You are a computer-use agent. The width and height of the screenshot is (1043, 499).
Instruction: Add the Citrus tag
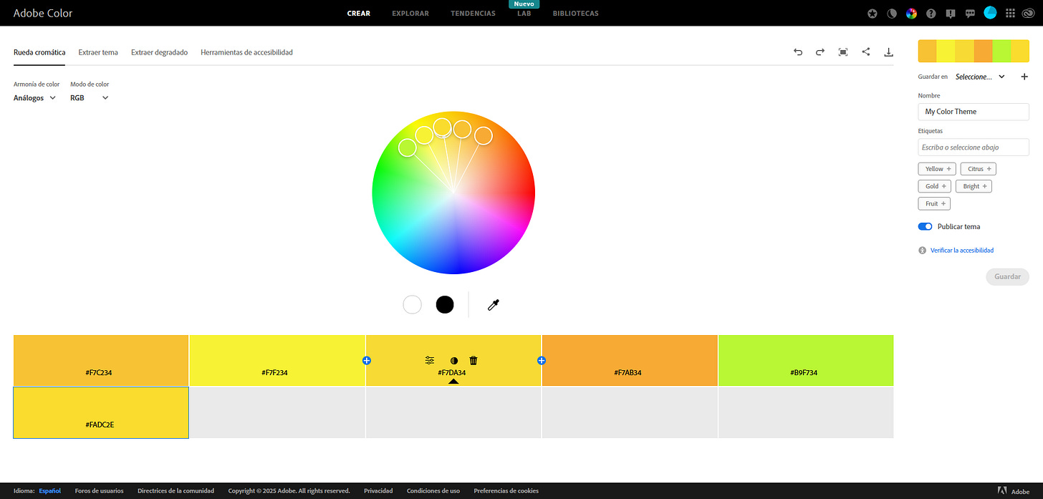tap(979, 169)
